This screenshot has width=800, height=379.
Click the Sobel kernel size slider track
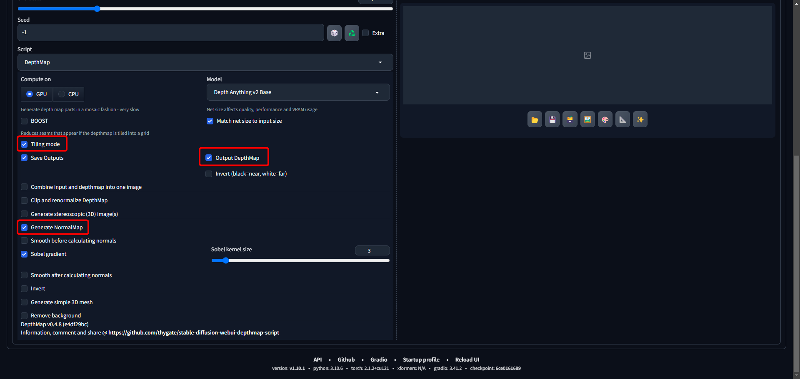point(300,261)
